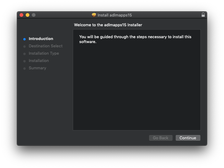This screenshot has height=168, width=224.
Task: Click the bullet beside Destination Select
Action: (x=24, y=46)
